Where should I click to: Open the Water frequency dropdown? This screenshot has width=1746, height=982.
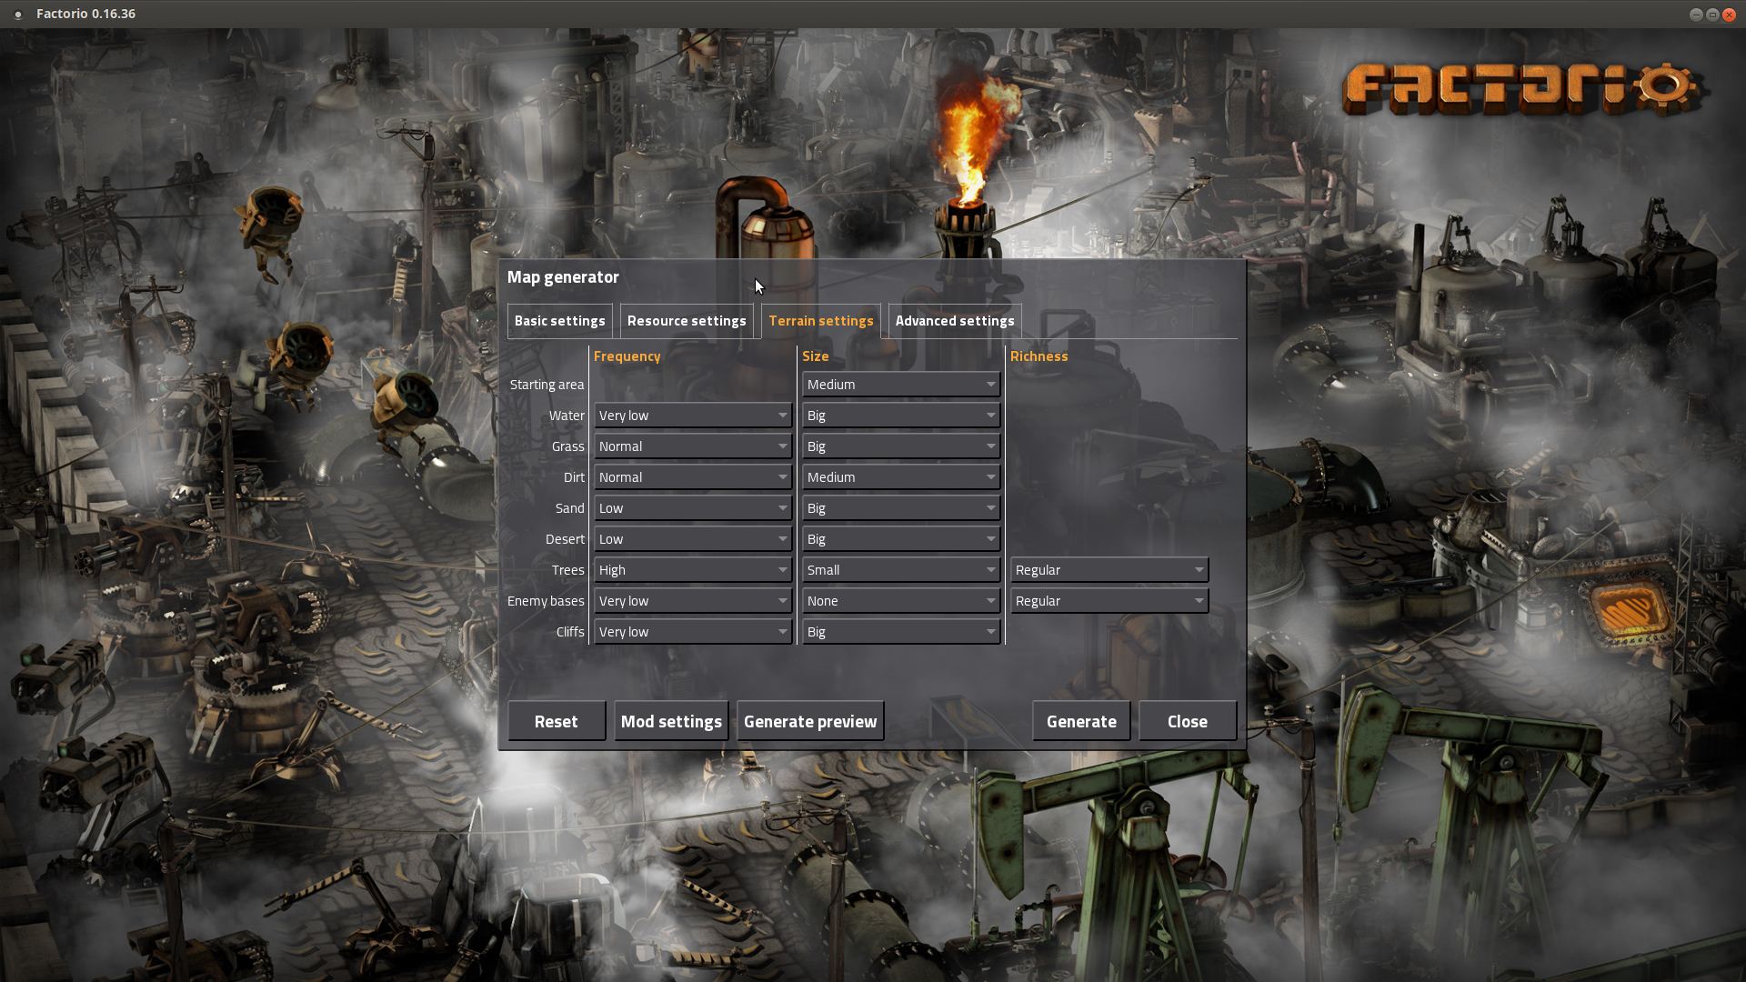pyautogui.click(x=692, y=415)
